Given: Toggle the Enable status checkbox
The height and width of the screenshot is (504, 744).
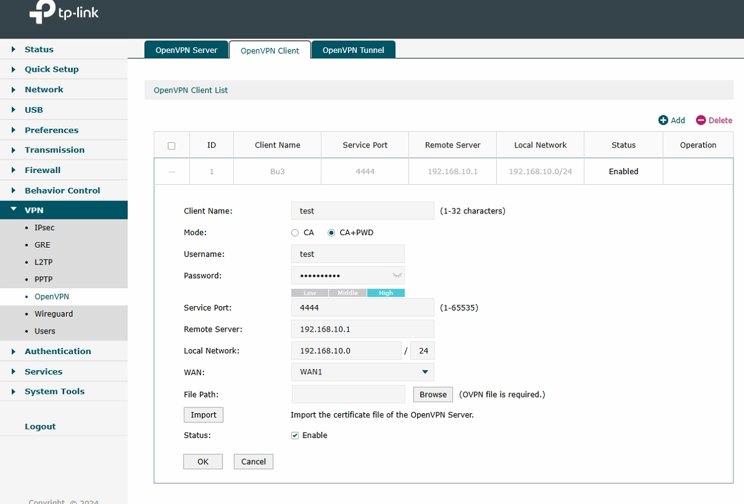Looking at the screenshot, I should [x=295, y=436].
